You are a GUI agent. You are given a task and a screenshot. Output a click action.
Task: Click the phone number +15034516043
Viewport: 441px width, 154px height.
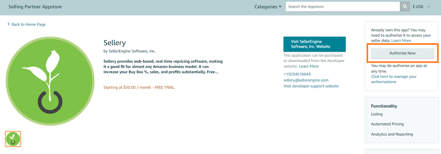pyautogui.click(x=297, y=74)
